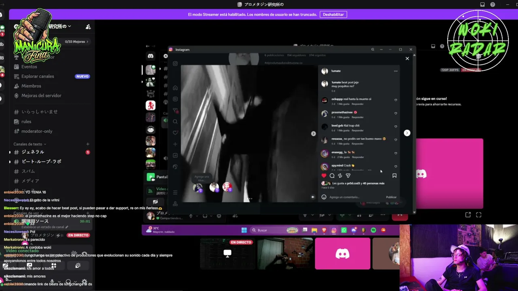Reply to level.gvb's comment via Responder
The image size is (518, 291).
pos(358,131)
